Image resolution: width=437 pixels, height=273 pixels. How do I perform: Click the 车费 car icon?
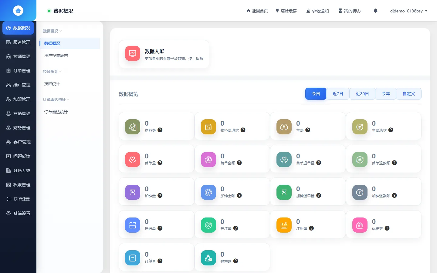pos(284,127)
